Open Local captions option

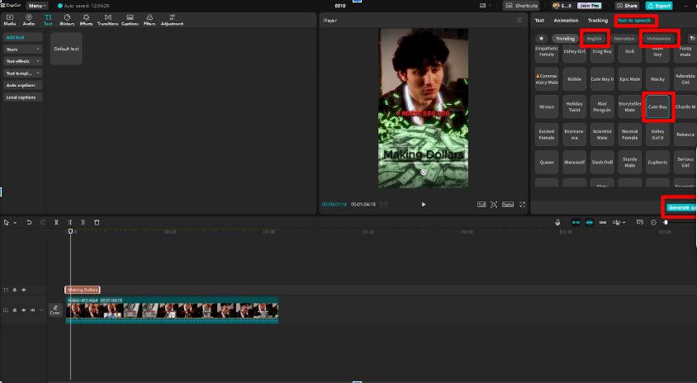click(22, 97)
